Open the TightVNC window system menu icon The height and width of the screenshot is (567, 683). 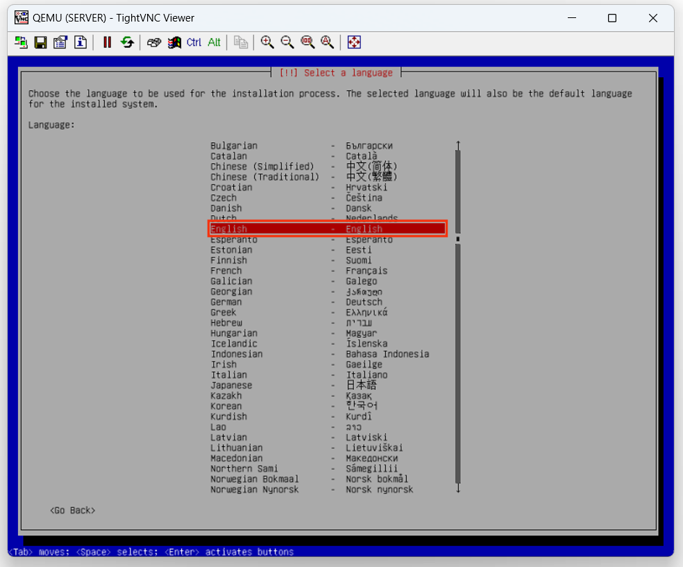click(22, 18)
